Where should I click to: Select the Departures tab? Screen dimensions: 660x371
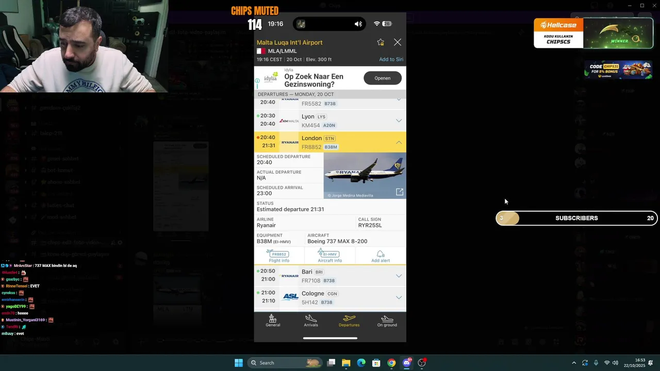(x=349, y=321)
